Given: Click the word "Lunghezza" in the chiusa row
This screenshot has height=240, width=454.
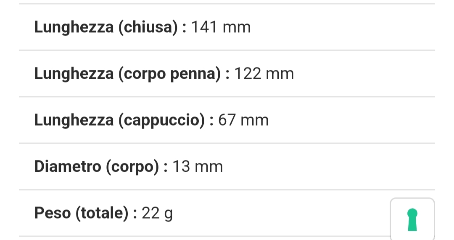Looking at the screenshot, I should pyautogui.click(x=74, y=28).
